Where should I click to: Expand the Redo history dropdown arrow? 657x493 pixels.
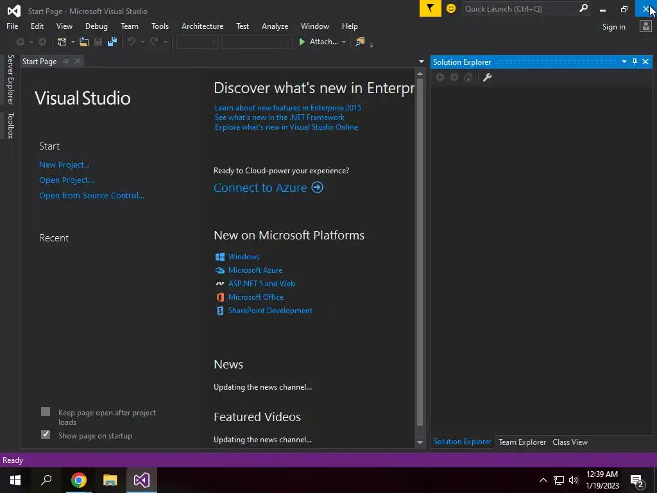click(x=166, y=42)
